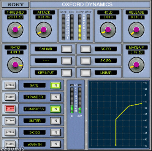
Task: Enable the Expander IN switch
Action: 55,97
